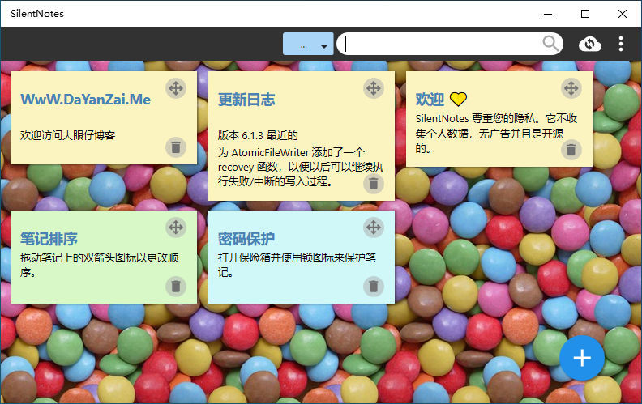Click the AtomicFileWriter line in 更新日志 note
Image resolution: width=642 pixels, height=404 pixels.
[x=292, y=152]
